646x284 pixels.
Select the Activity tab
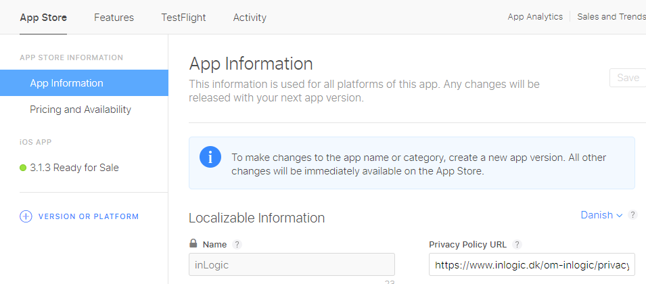250,18
